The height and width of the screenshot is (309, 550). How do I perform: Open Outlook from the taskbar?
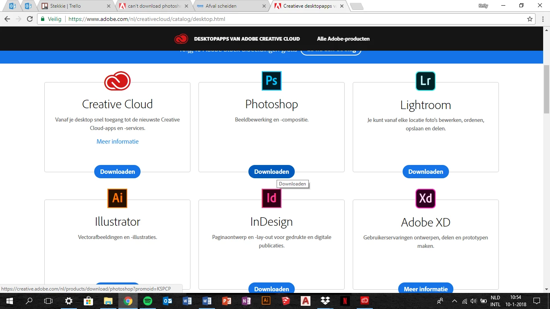[167, 301]
